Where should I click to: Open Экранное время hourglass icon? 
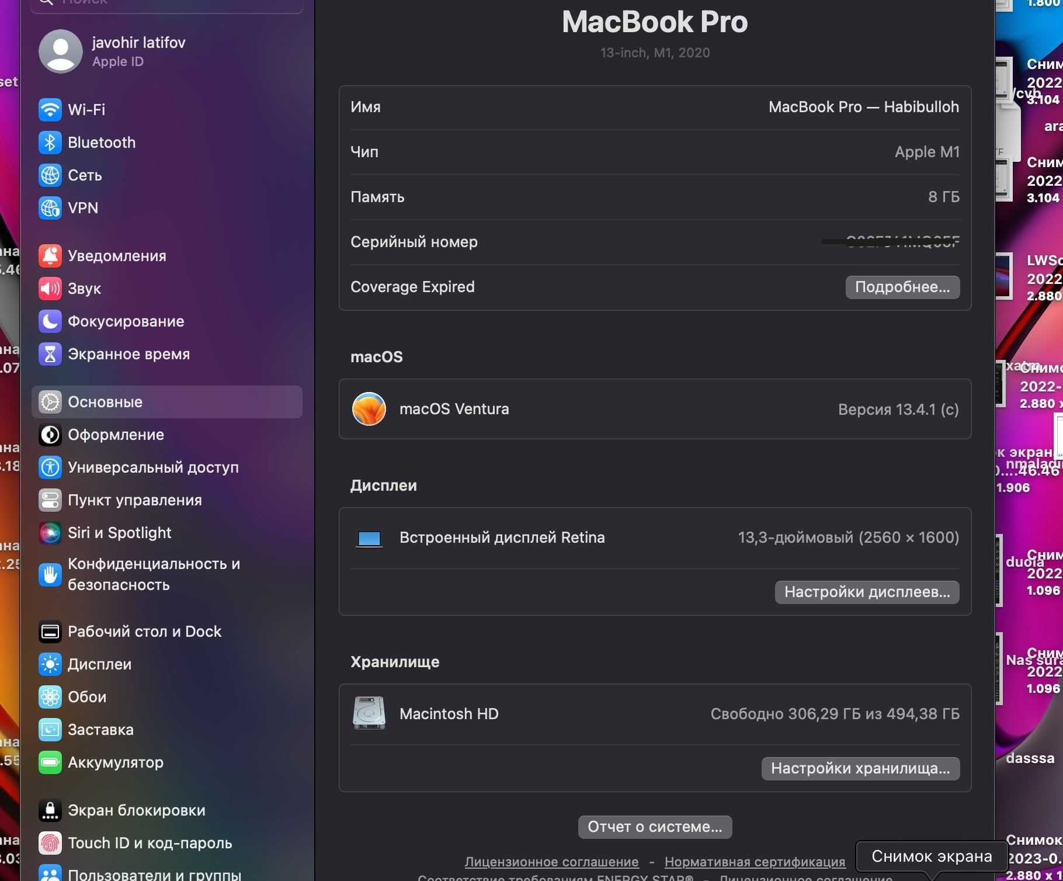50,354
